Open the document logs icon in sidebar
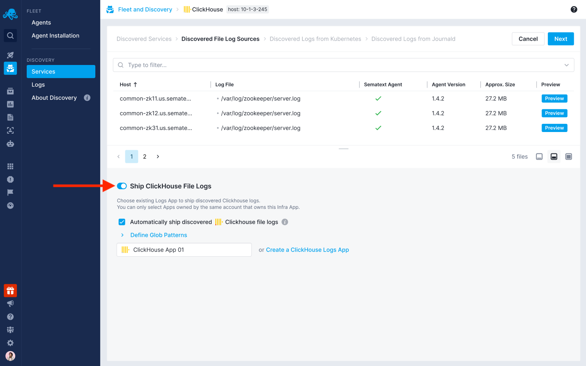 (10, 118)
